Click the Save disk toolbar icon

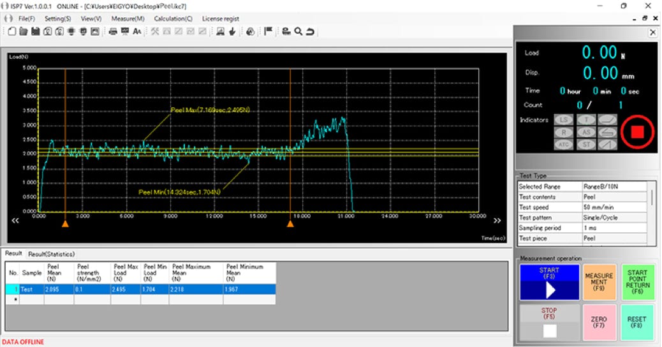(35, 31)
